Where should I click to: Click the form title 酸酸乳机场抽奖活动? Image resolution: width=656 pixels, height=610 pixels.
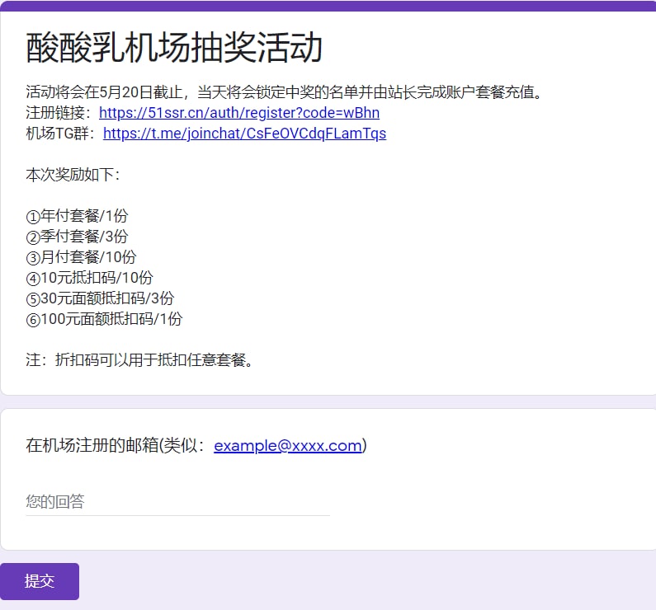[174, 48]
